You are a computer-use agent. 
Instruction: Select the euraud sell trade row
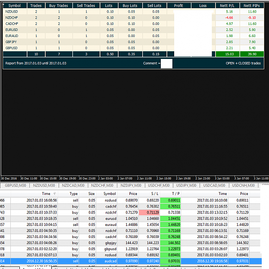pyautogui.click(x=130, y=225)
